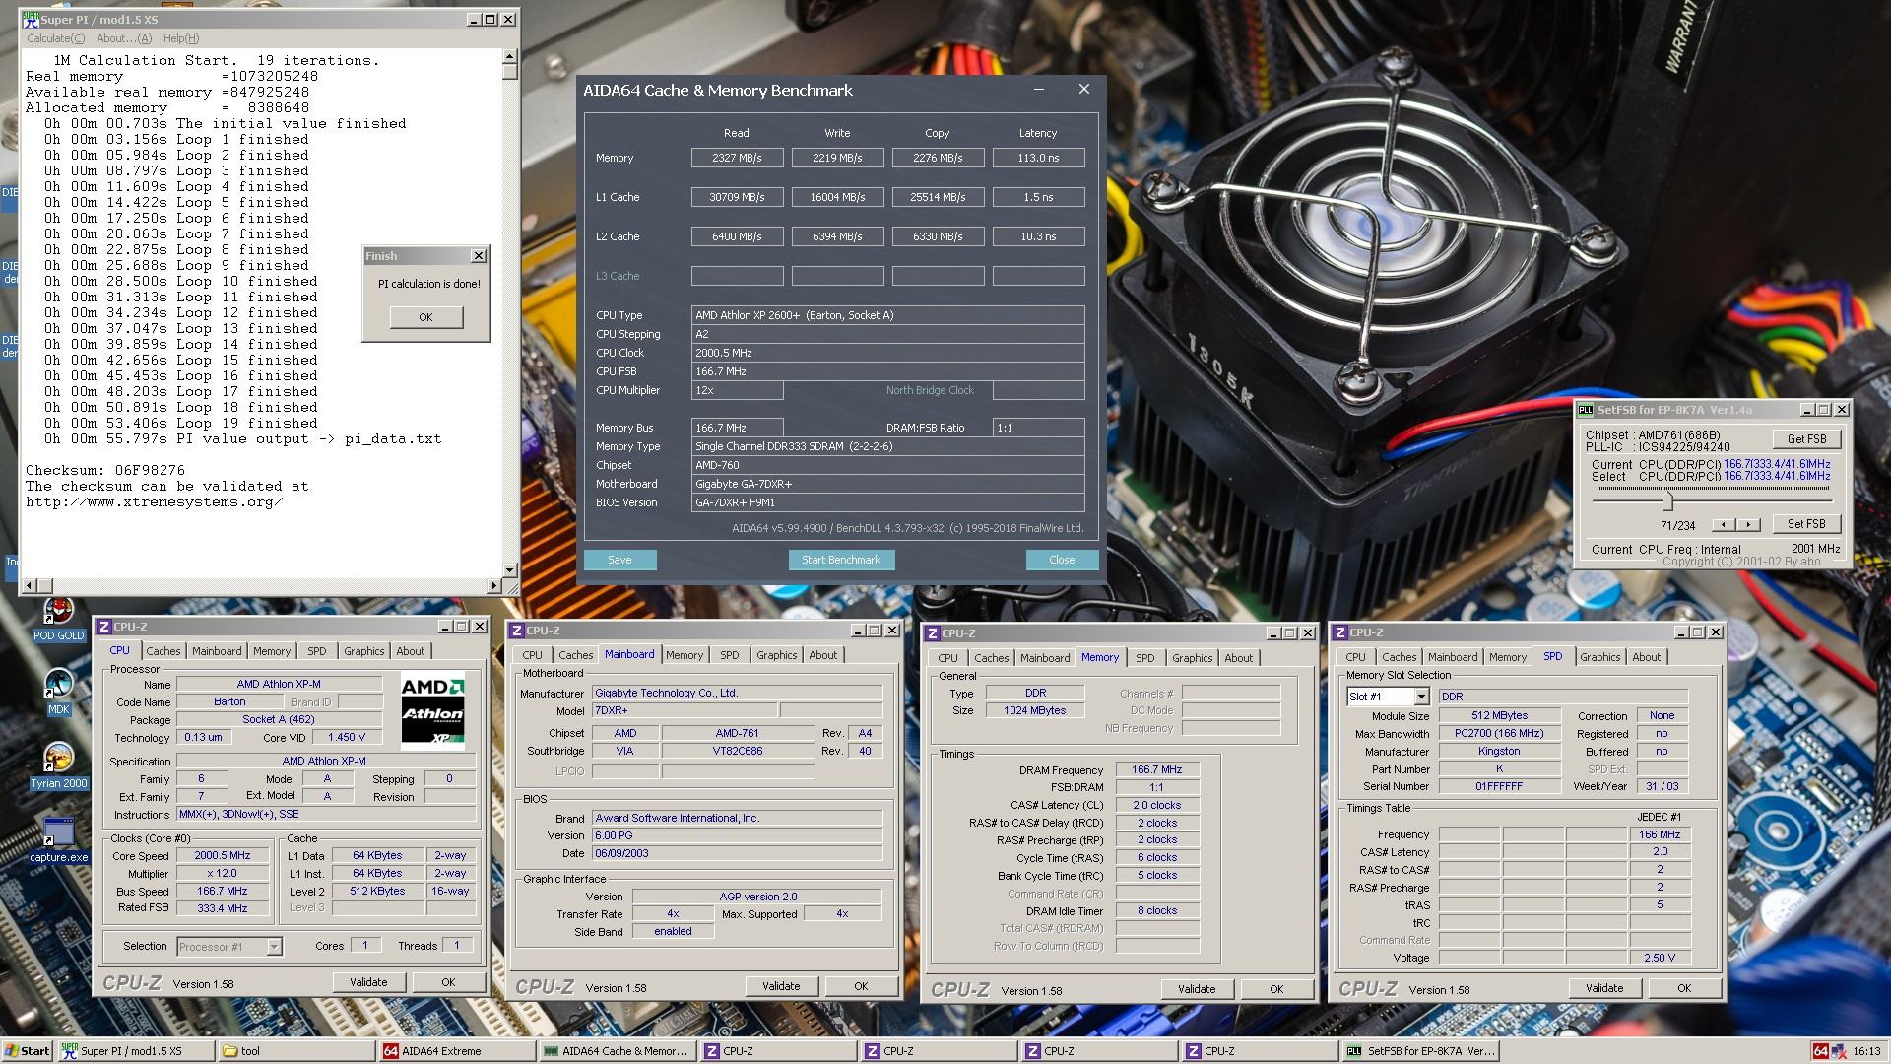Click the Memory Read value 2327 MB/s
This screenshot has width=1891, height=1064.
(x=738, y=158)
